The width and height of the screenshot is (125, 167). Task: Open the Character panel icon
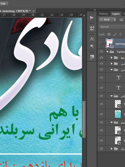(92, 39)
